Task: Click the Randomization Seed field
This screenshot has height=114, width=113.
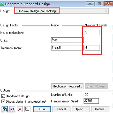Action: [91, 101]
